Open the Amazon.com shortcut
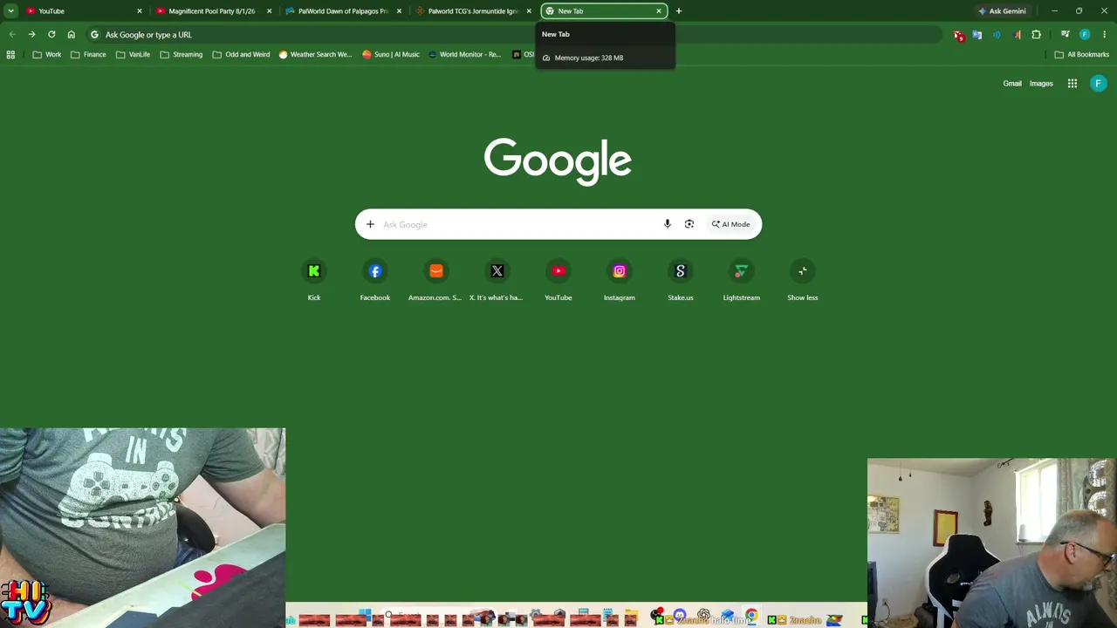 click(436, 280)
